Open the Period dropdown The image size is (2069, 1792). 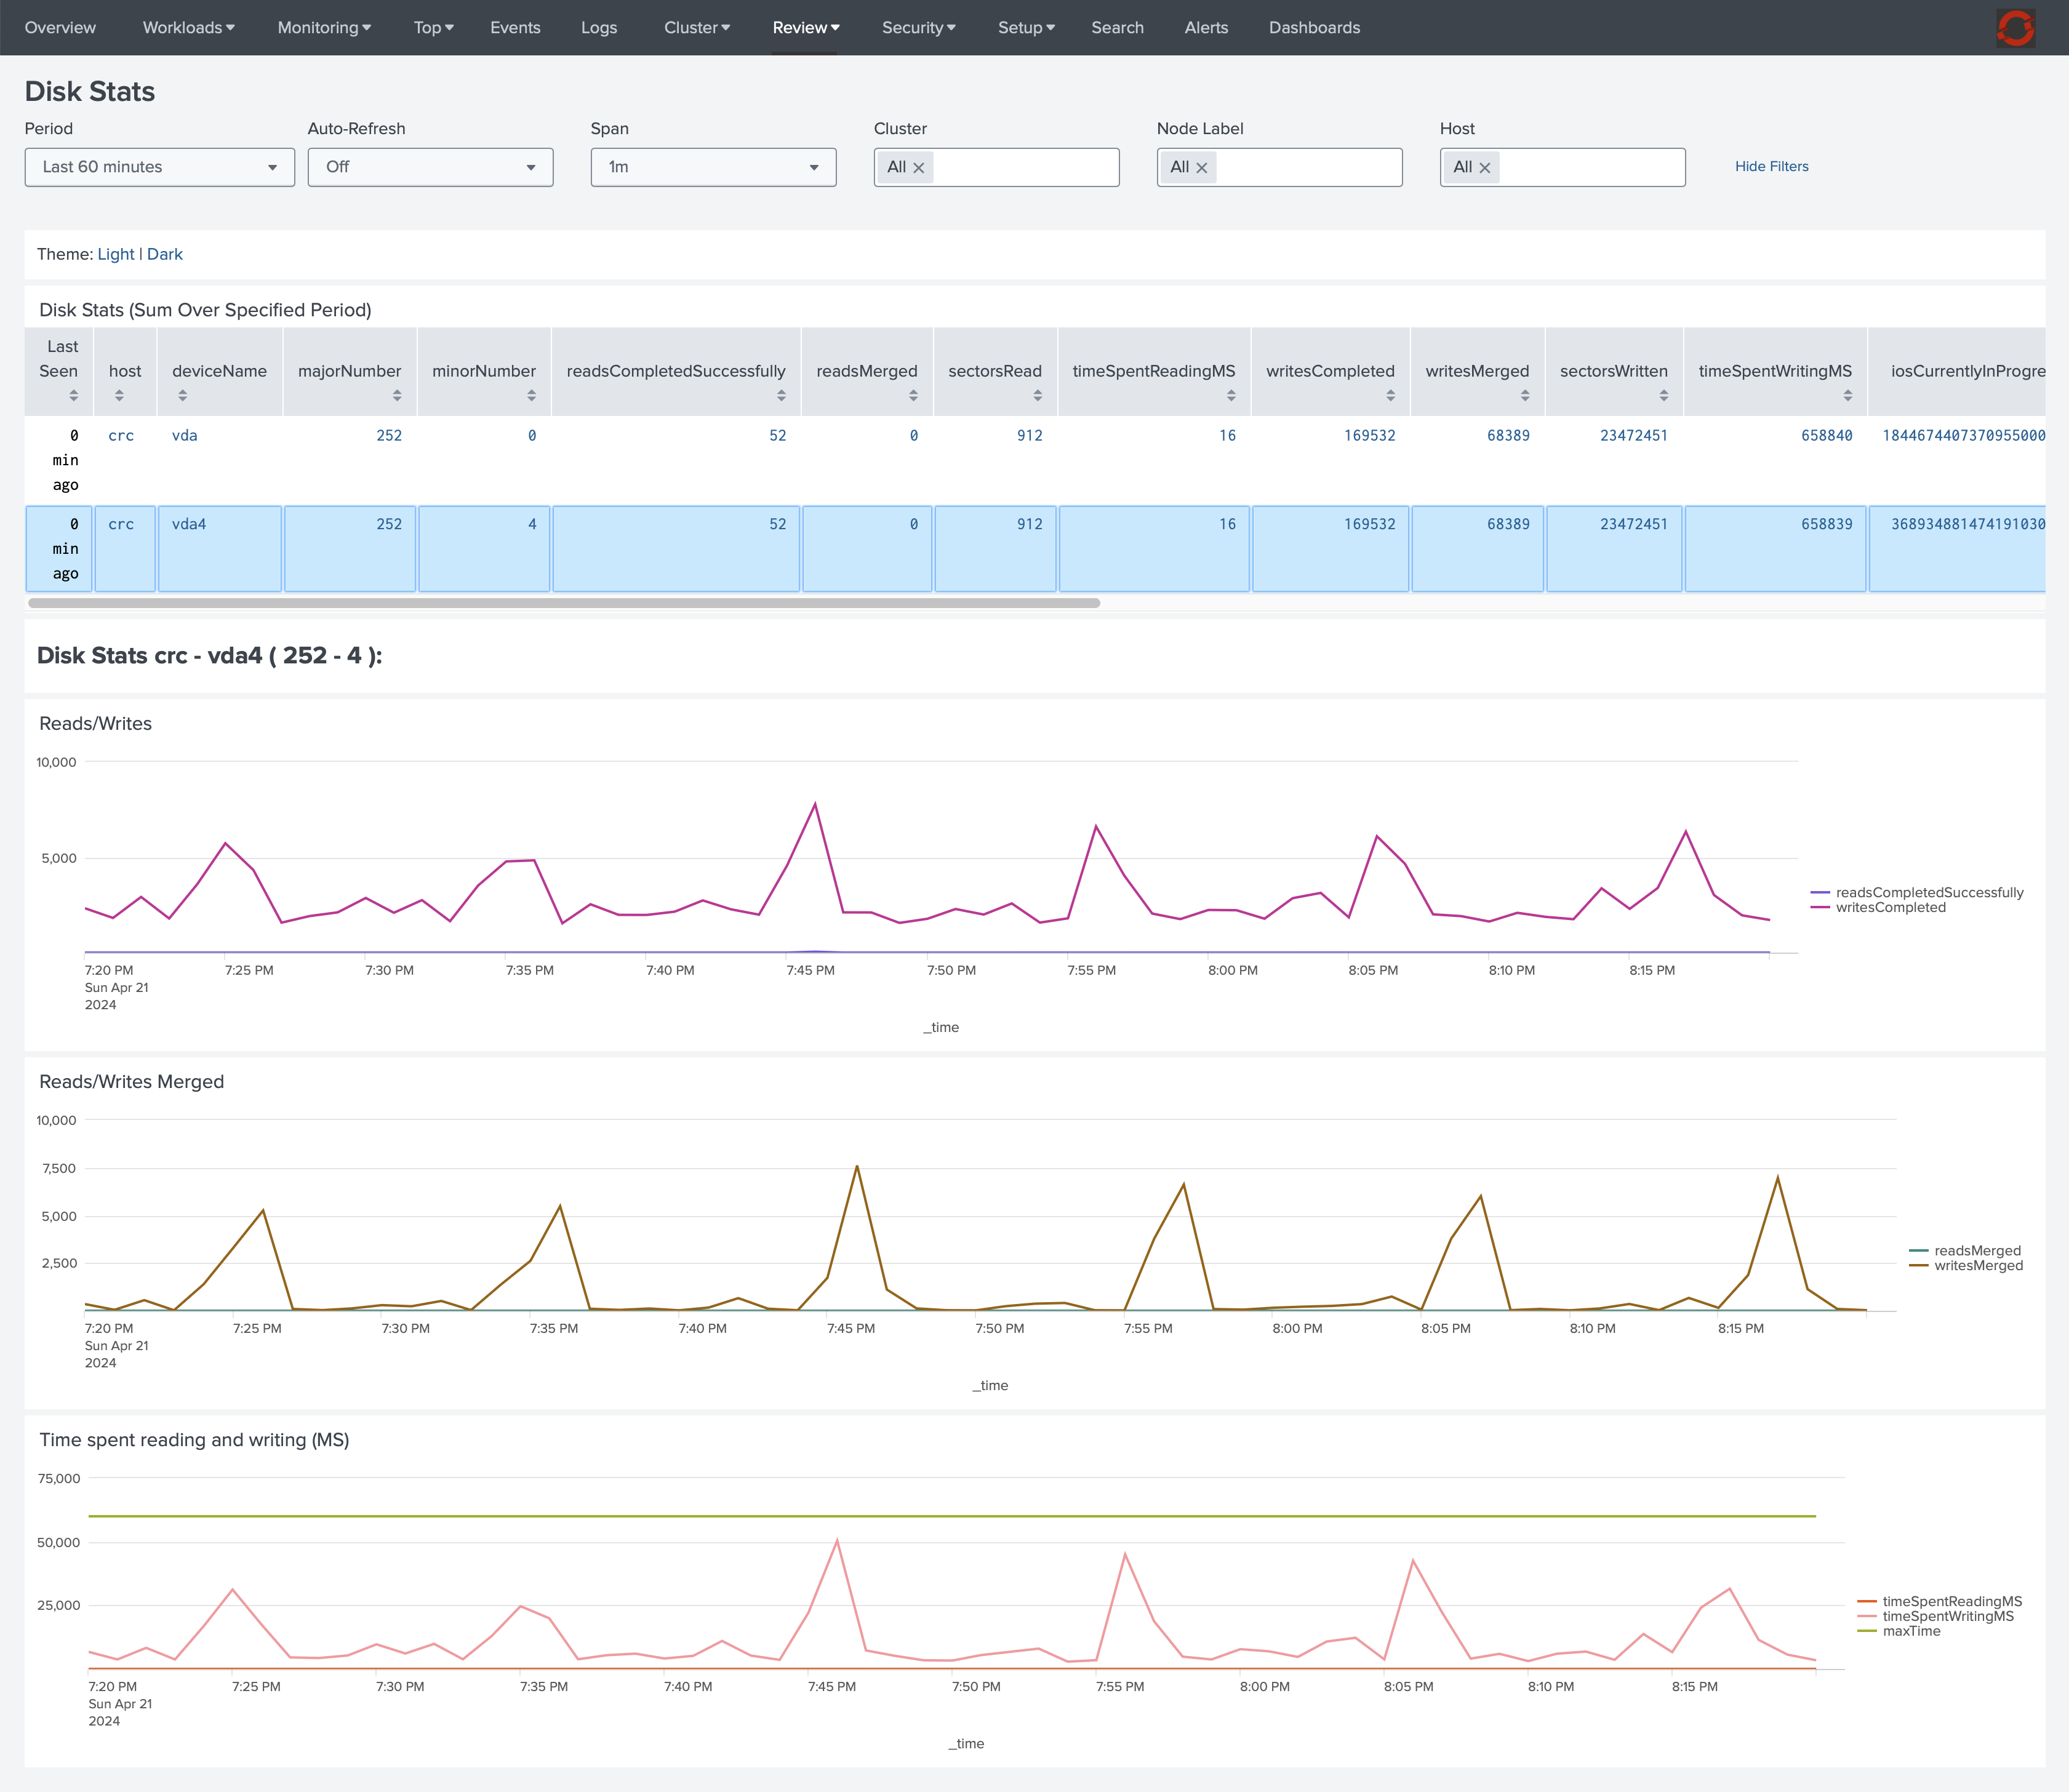click(160, 167)
